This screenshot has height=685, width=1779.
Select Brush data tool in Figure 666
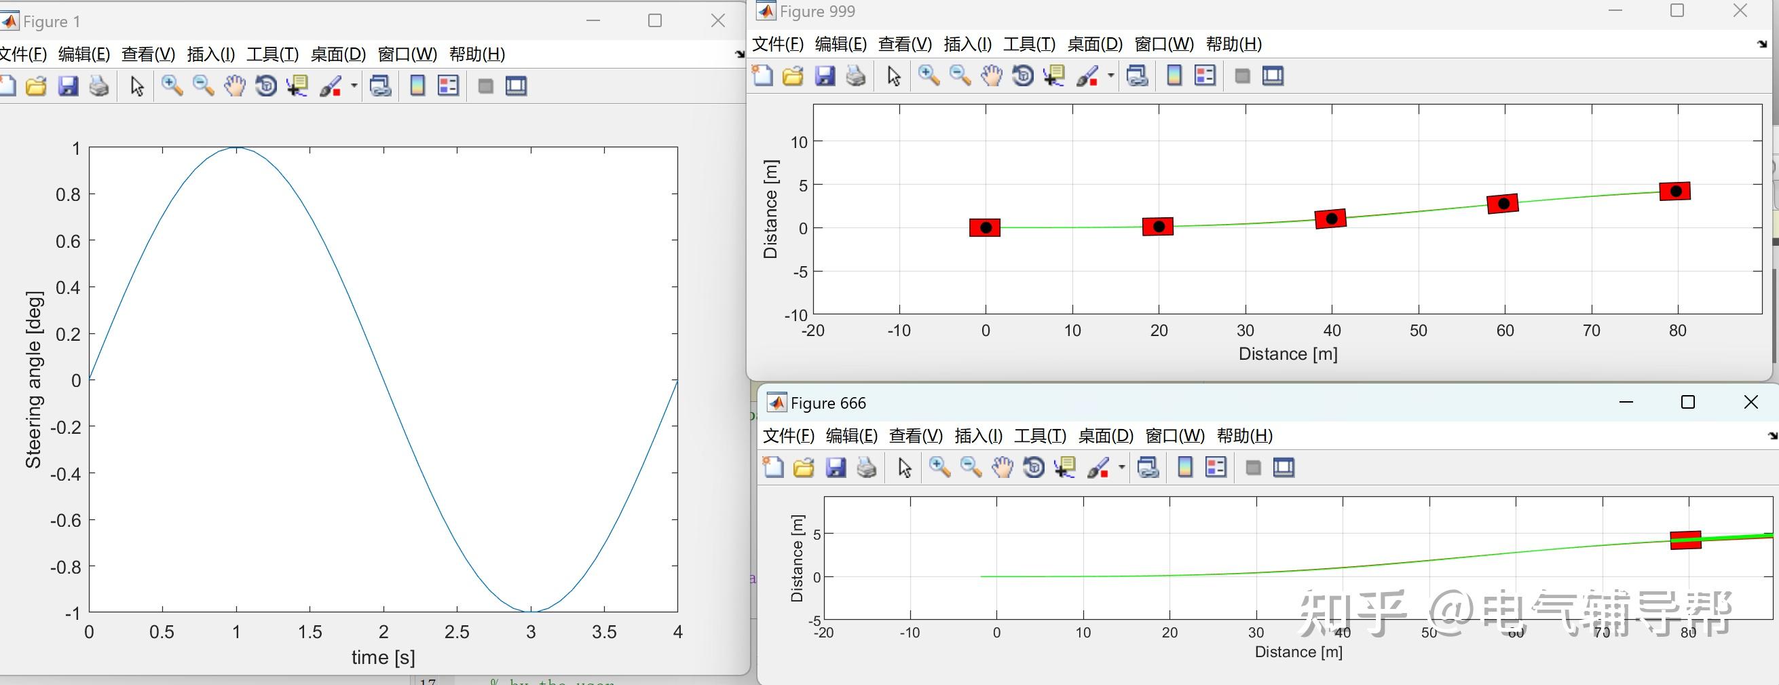pyautogui.click(x=1097, y=468)
